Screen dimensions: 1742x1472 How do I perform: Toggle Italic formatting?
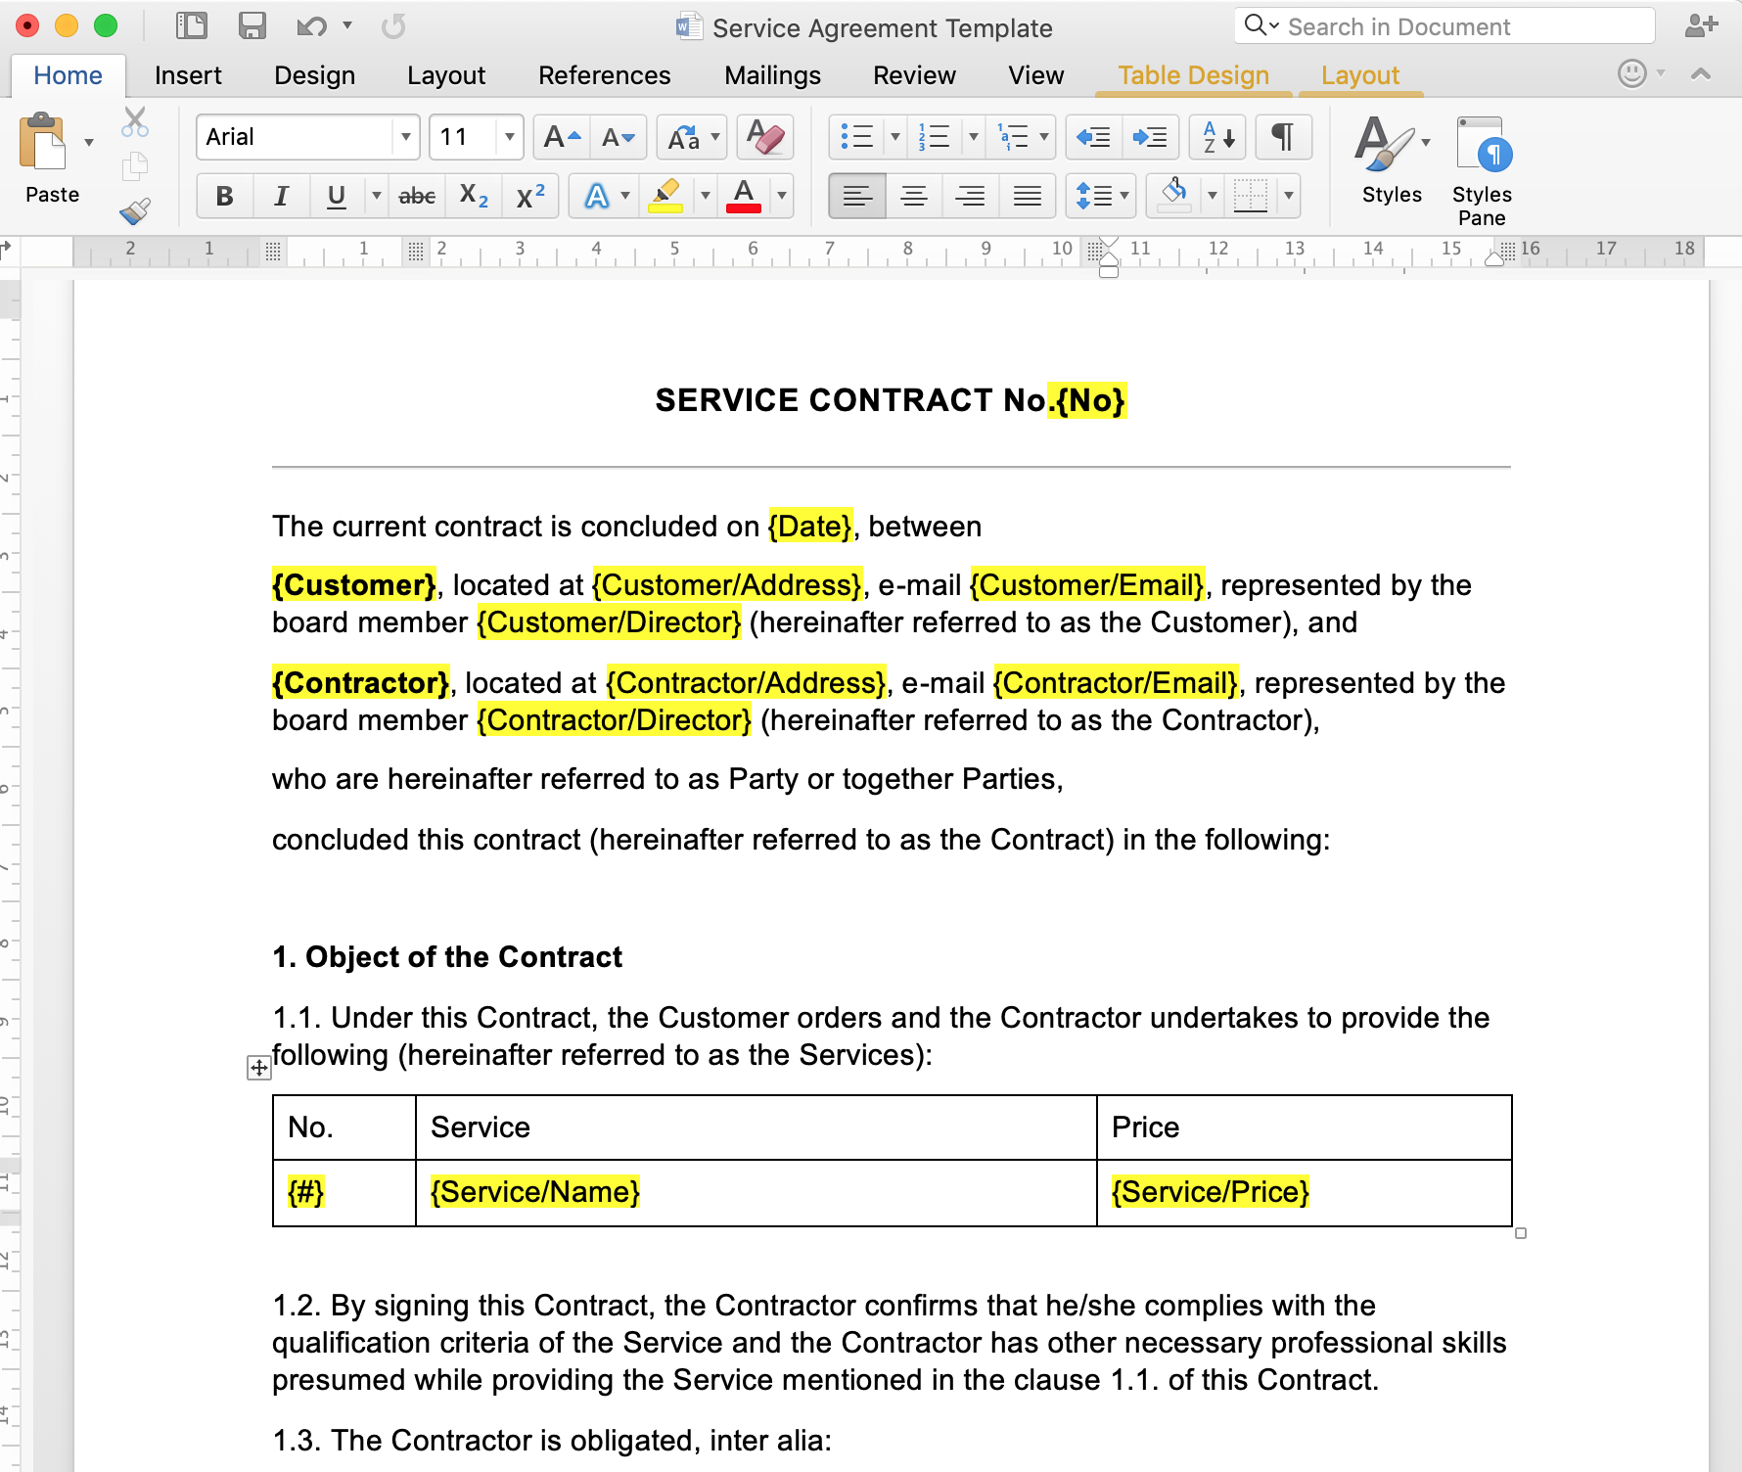[x=281, y=197]
